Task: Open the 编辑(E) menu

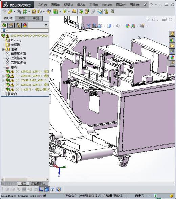Action: (55, 5)
